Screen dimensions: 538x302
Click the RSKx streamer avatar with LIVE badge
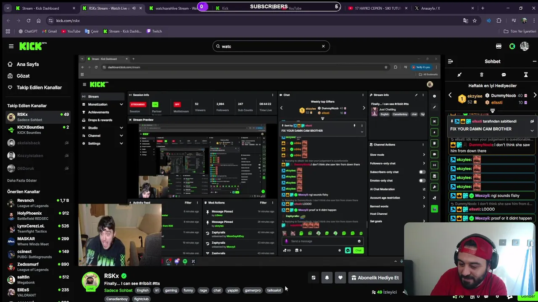pos(90,281)
